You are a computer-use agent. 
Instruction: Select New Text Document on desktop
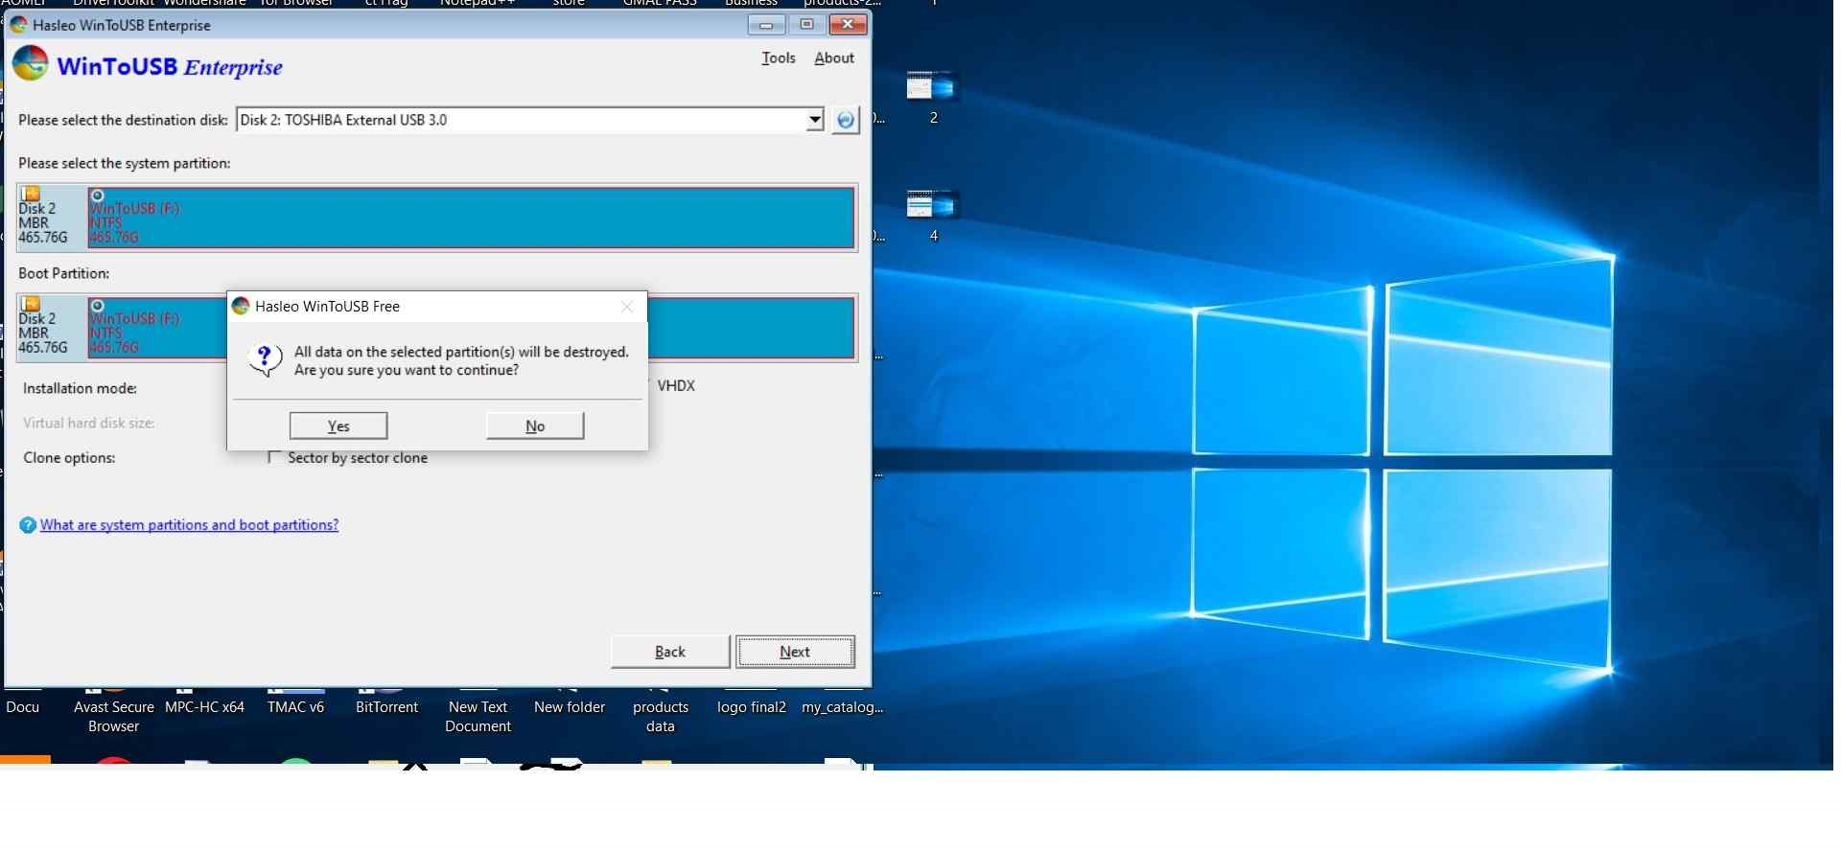click(x=478, y=713)
